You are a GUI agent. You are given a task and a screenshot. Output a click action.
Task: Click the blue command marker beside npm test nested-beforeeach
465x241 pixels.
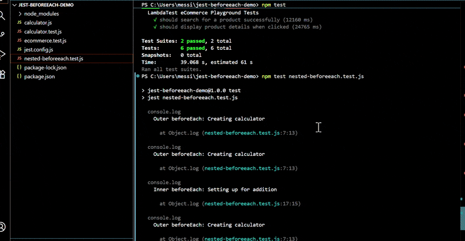tap(137, 76)
